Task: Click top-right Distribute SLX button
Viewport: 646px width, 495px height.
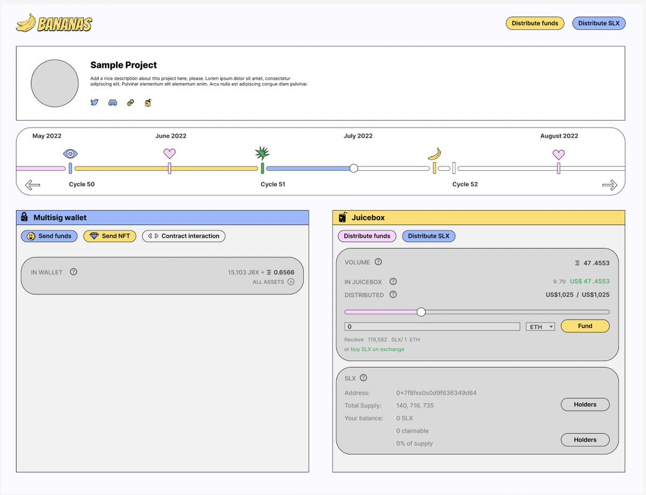Action: click(599, 23)
